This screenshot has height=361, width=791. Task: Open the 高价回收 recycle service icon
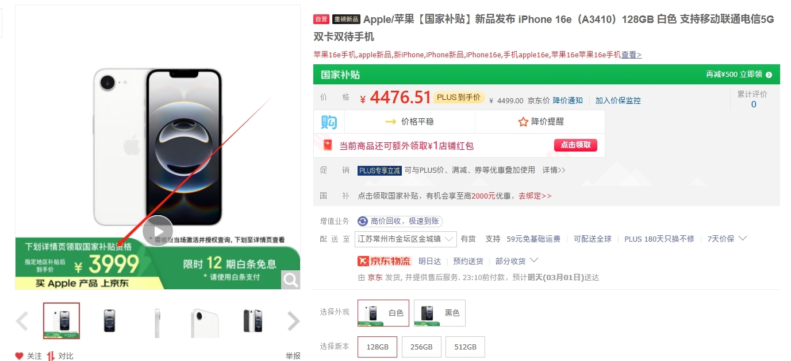click(363, 222)
